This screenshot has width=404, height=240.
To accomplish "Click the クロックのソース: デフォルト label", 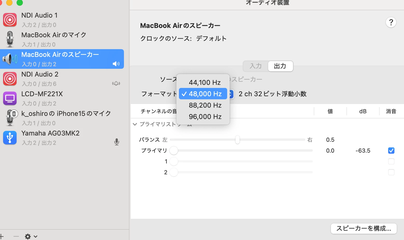I will (x=183, y=39).
